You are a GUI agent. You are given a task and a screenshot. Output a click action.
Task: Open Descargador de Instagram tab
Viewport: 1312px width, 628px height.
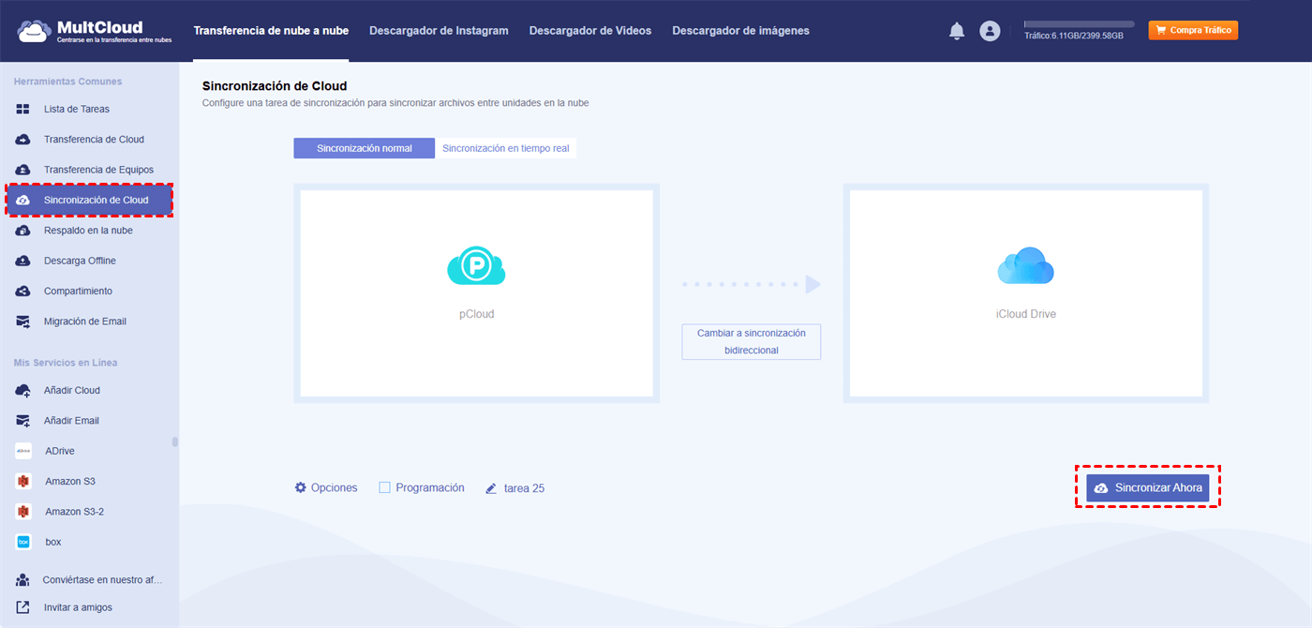tap(439, 31)
